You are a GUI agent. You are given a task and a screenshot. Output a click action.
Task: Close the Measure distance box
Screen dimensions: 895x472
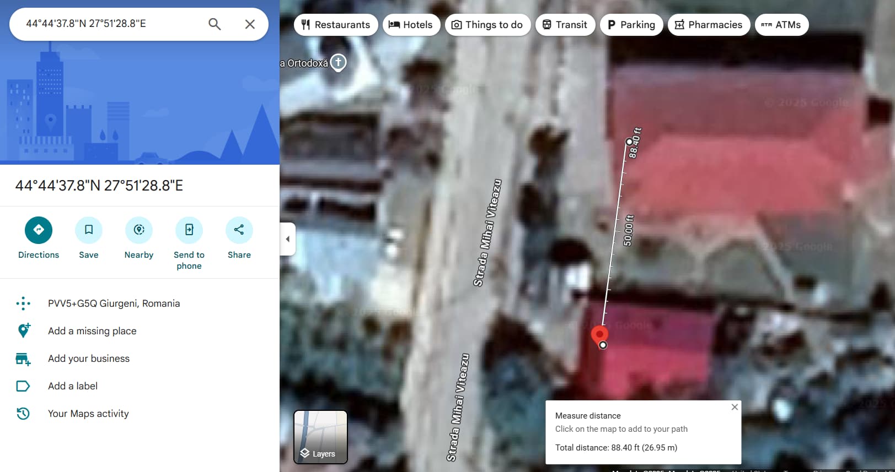[735, 407]
